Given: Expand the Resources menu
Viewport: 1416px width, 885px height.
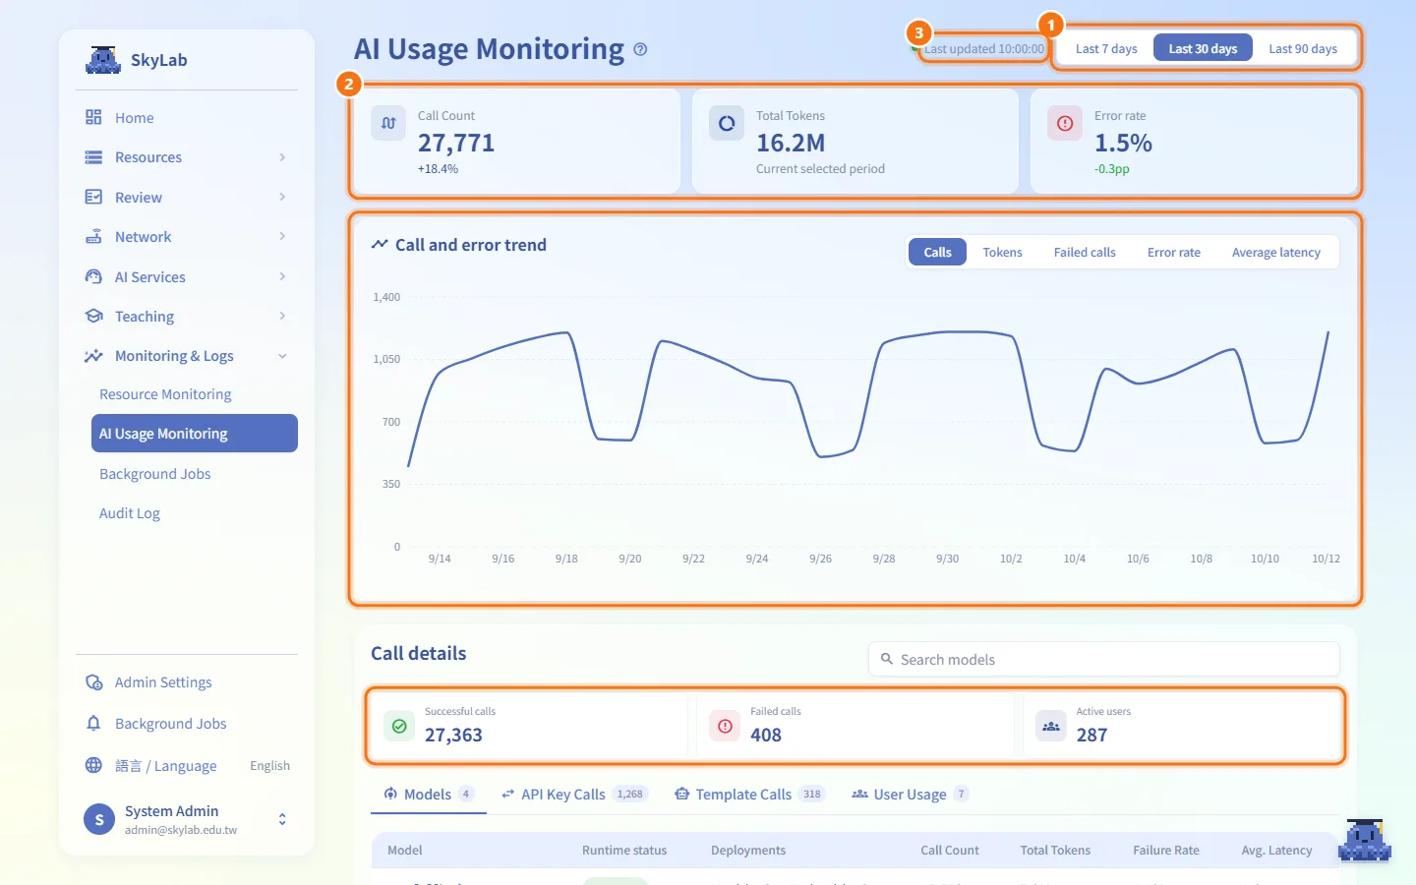Looking at the screenshot, I should coord(187,157).
